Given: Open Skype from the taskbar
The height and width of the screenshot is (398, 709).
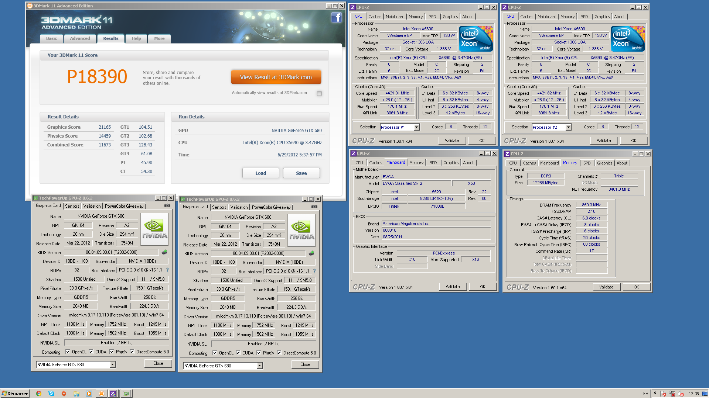Looking at the screenshot, I should (51, 394).
